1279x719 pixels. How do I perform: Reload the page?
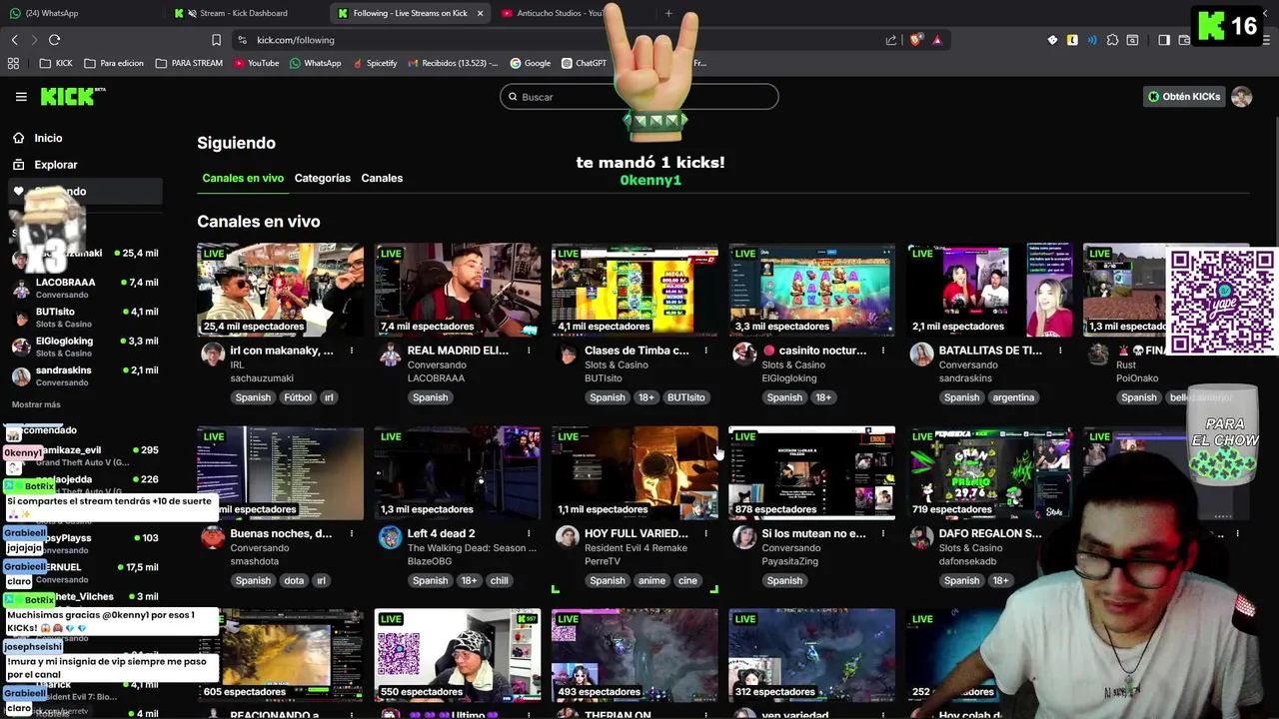coord(54,40)
